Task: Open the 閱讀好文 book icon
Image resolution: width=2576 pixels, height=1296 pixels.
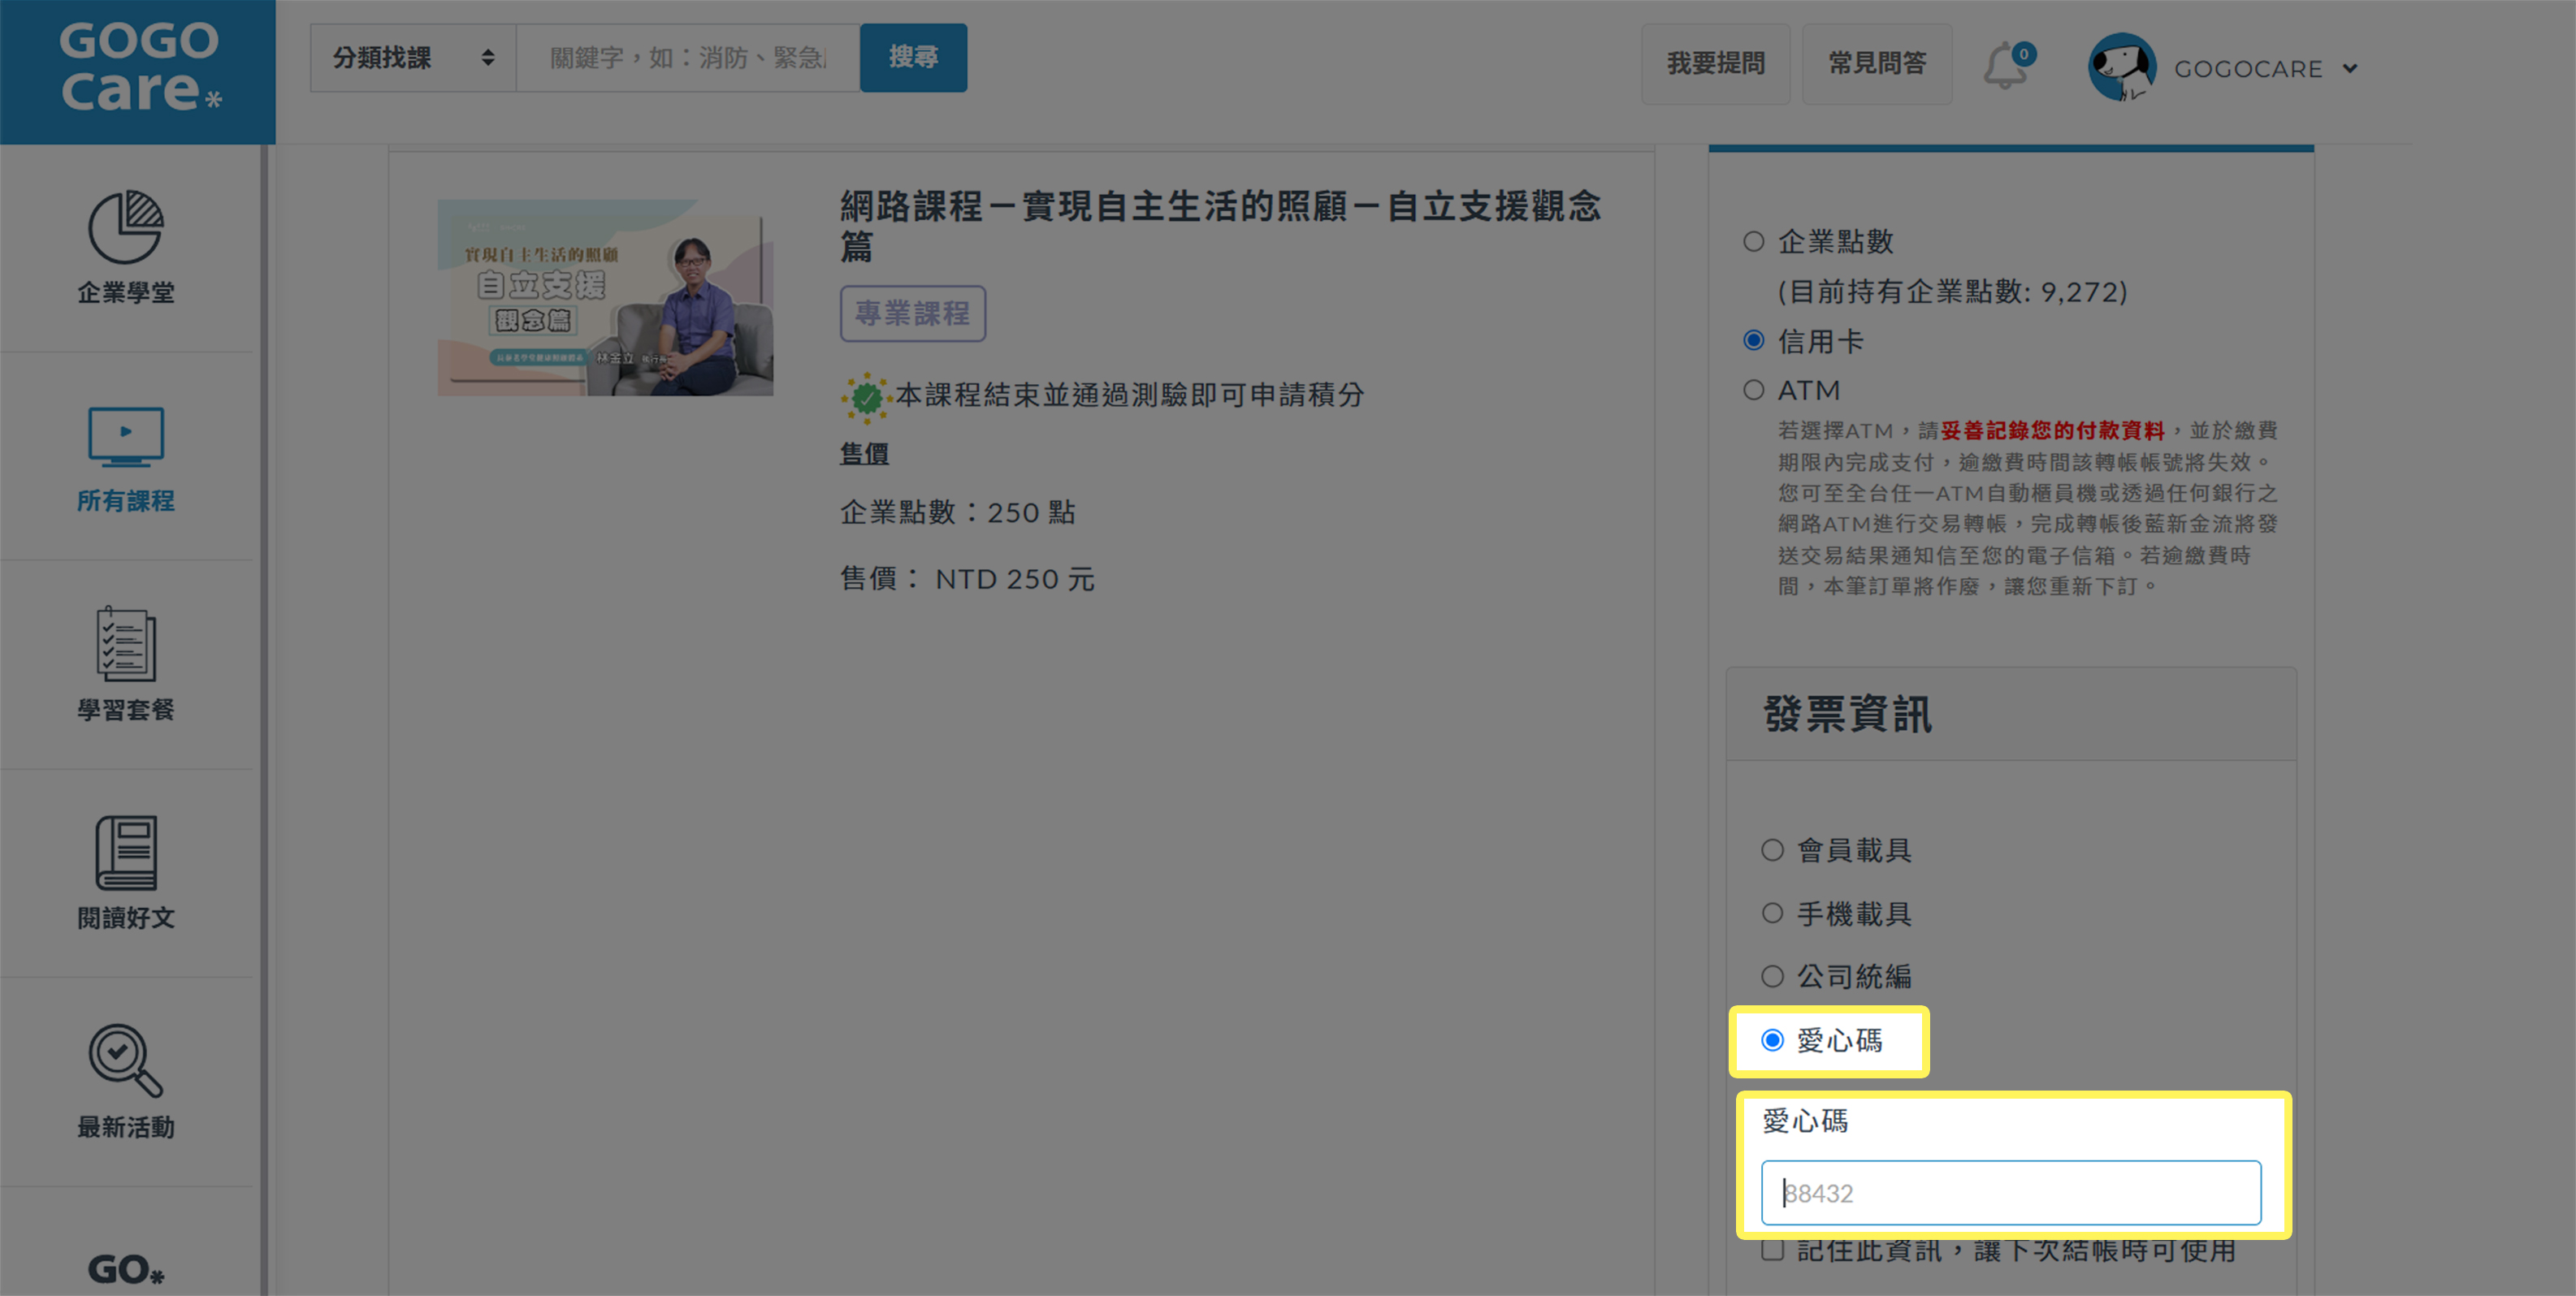Action: coord(126,853)
